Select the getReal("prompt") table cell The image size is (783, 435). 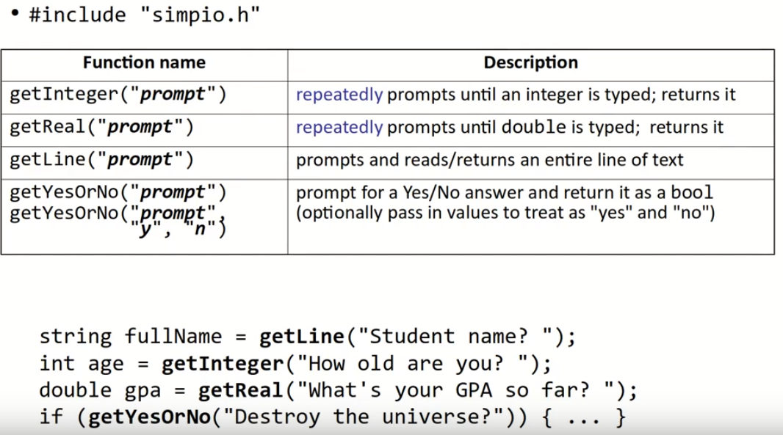102,128
